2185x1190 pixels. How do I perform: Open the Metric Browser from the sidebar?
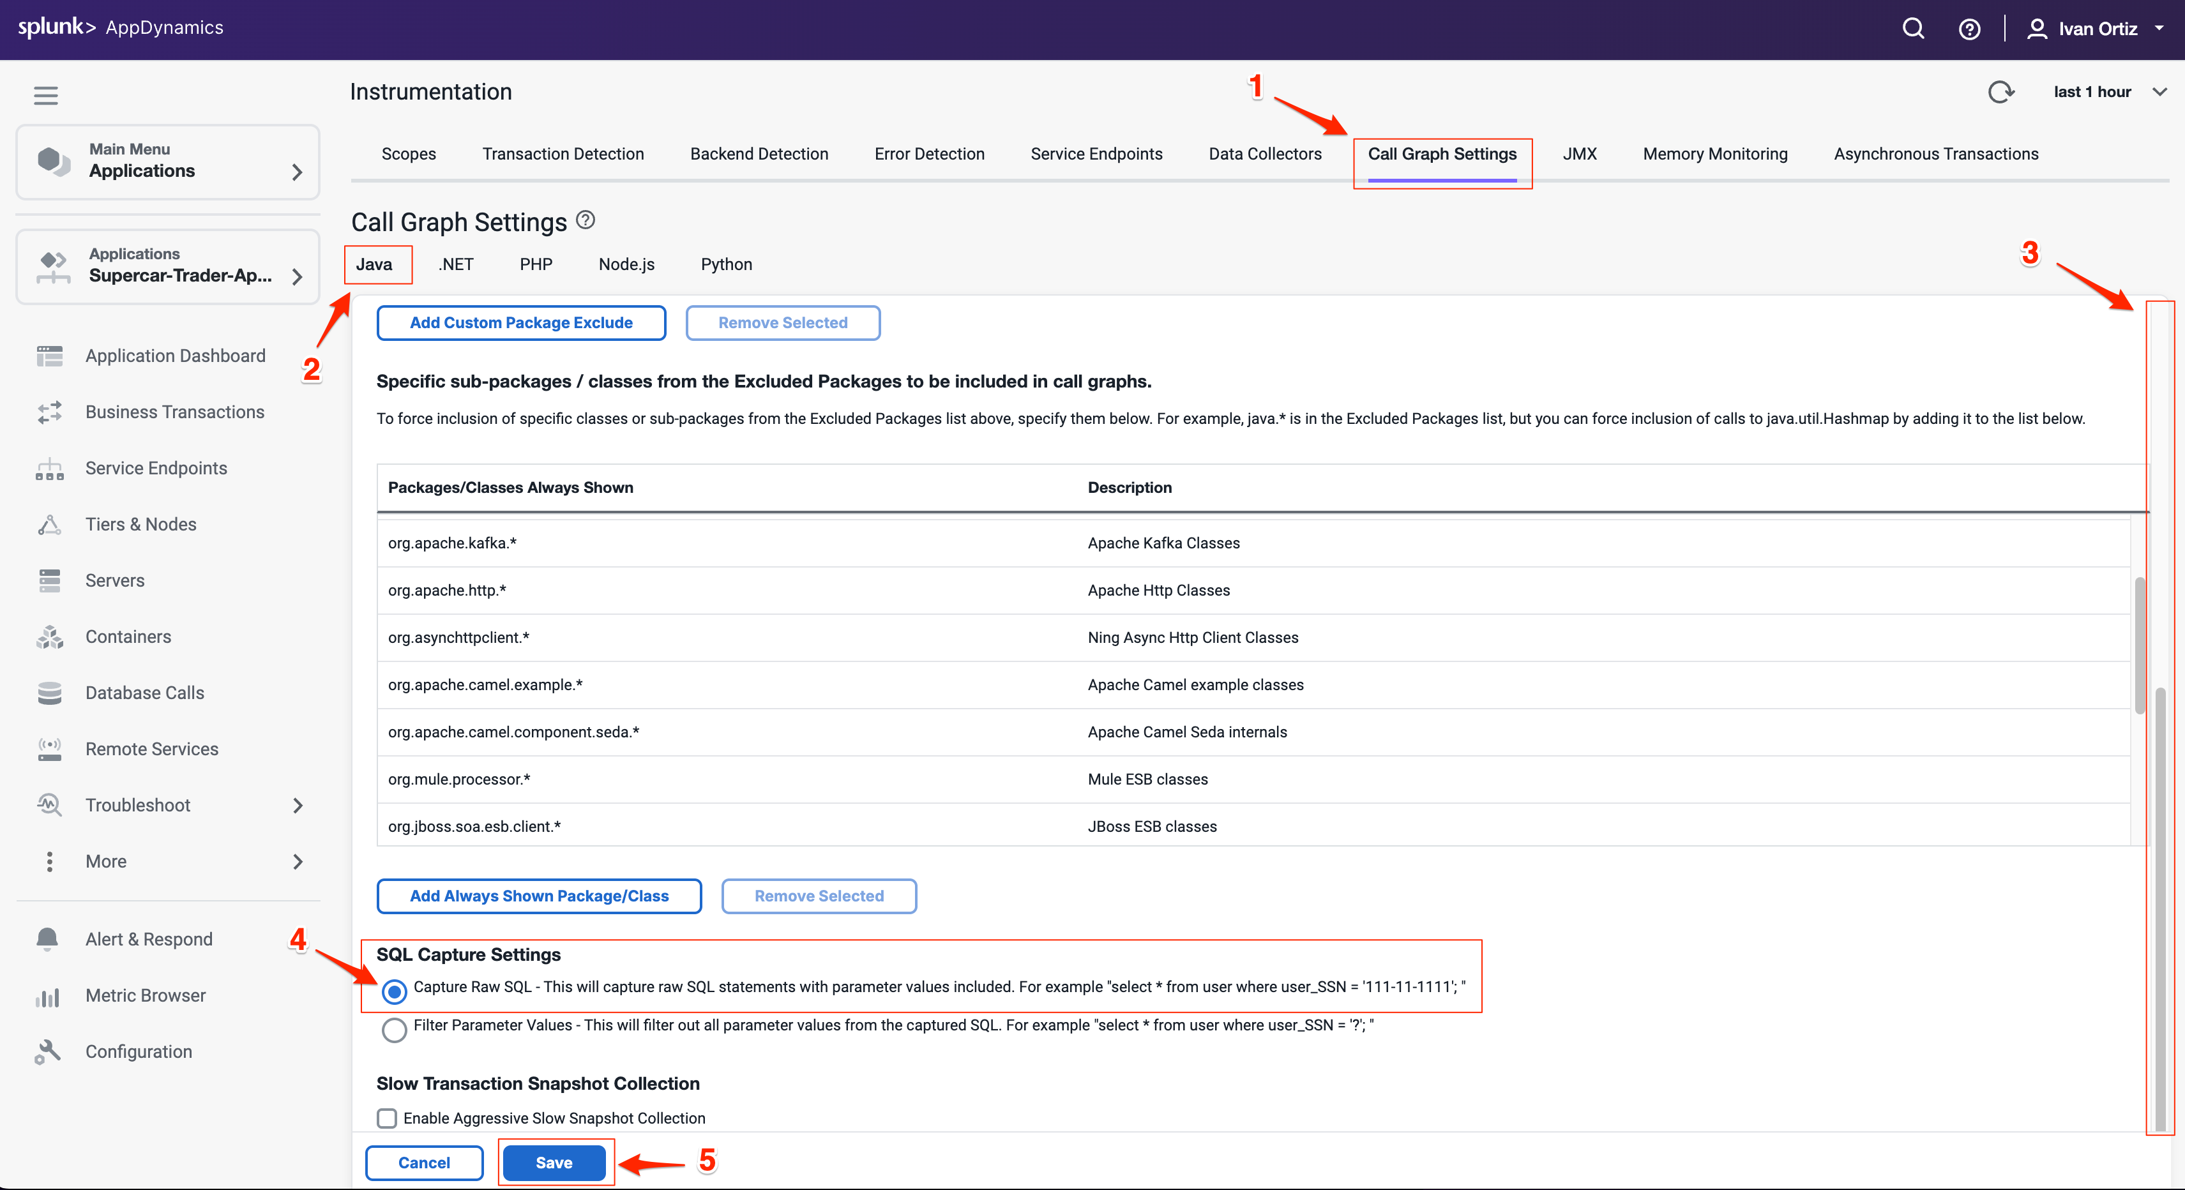pos(145,995)
